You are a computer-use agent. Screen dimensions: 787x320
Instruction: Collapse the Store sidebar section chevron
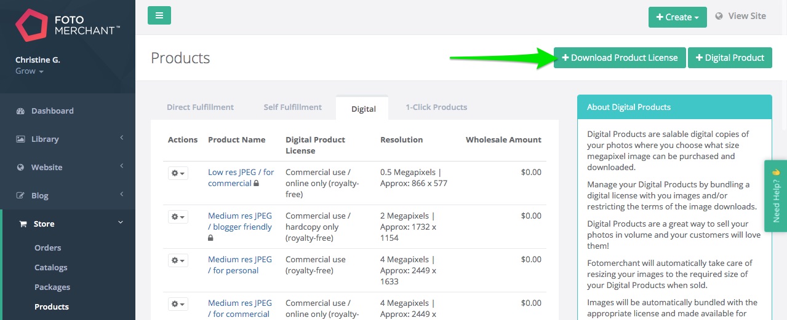pos(121,222)
